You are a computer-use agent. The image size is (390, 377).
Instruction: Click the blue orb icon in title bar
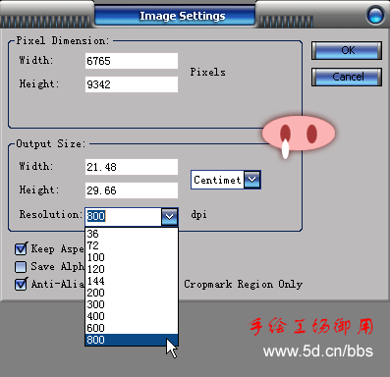click(375, 15)
